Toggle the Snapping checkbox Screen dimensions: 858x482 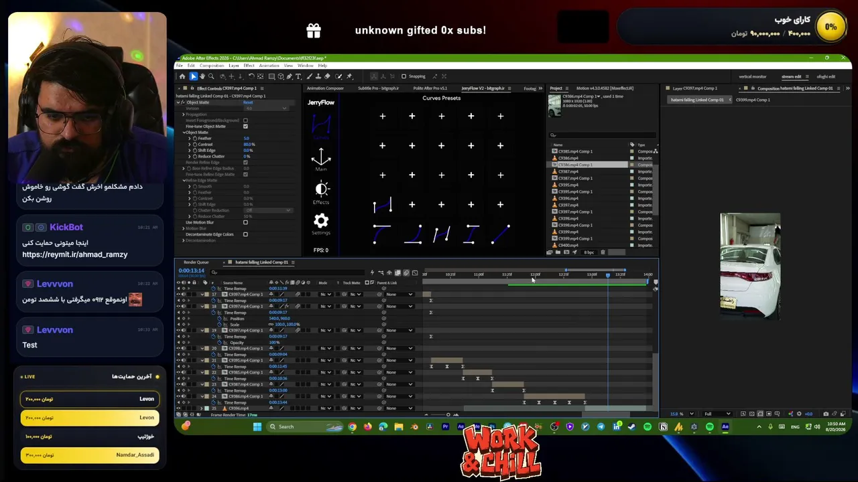pos(404,76)
